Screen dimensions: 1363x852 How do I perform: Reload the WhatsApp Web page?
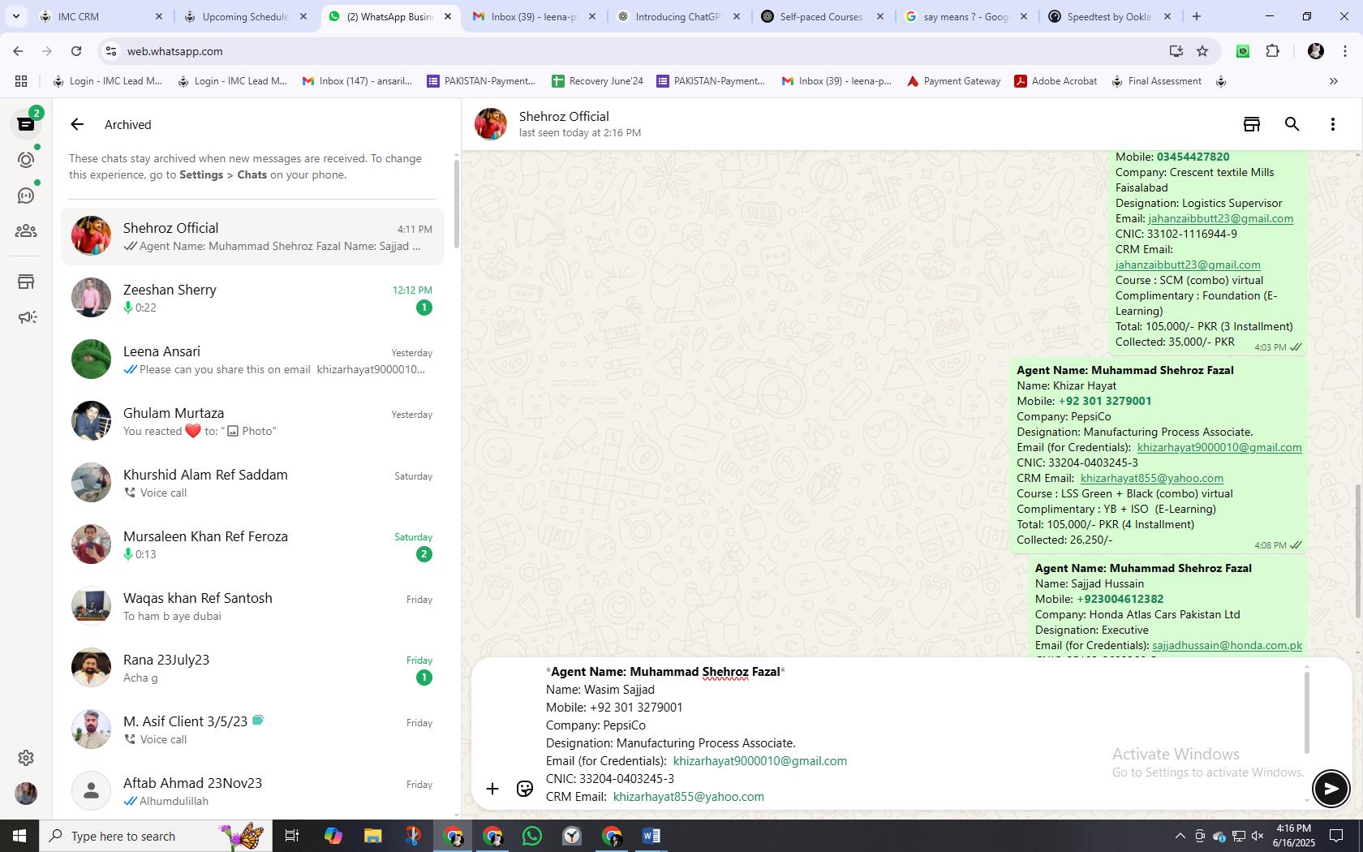(x=76, y=51)
